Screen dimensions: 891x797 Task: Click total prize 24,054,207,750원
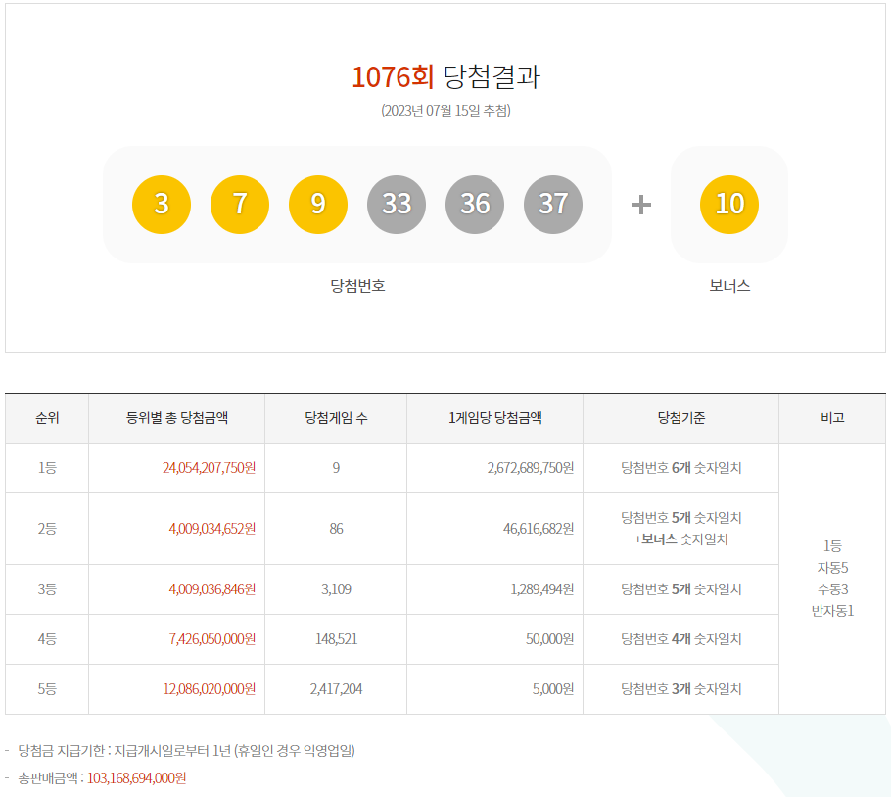coord(209,468)
